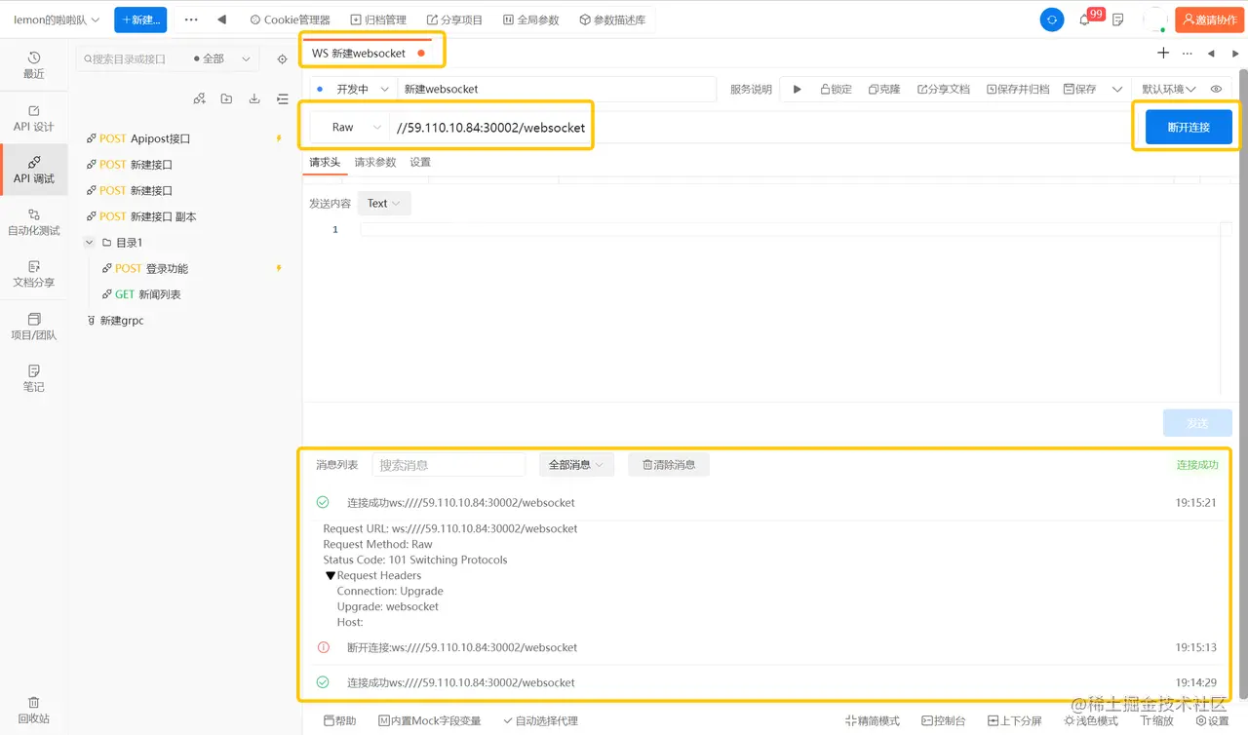Click the blue sync refresh icon

pos(1052,19)
